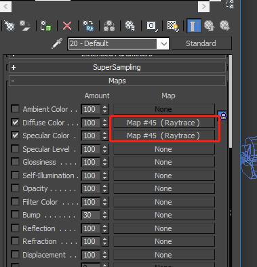Open Specular Color Map #45 Raytrace

click(x=163, y=136)
